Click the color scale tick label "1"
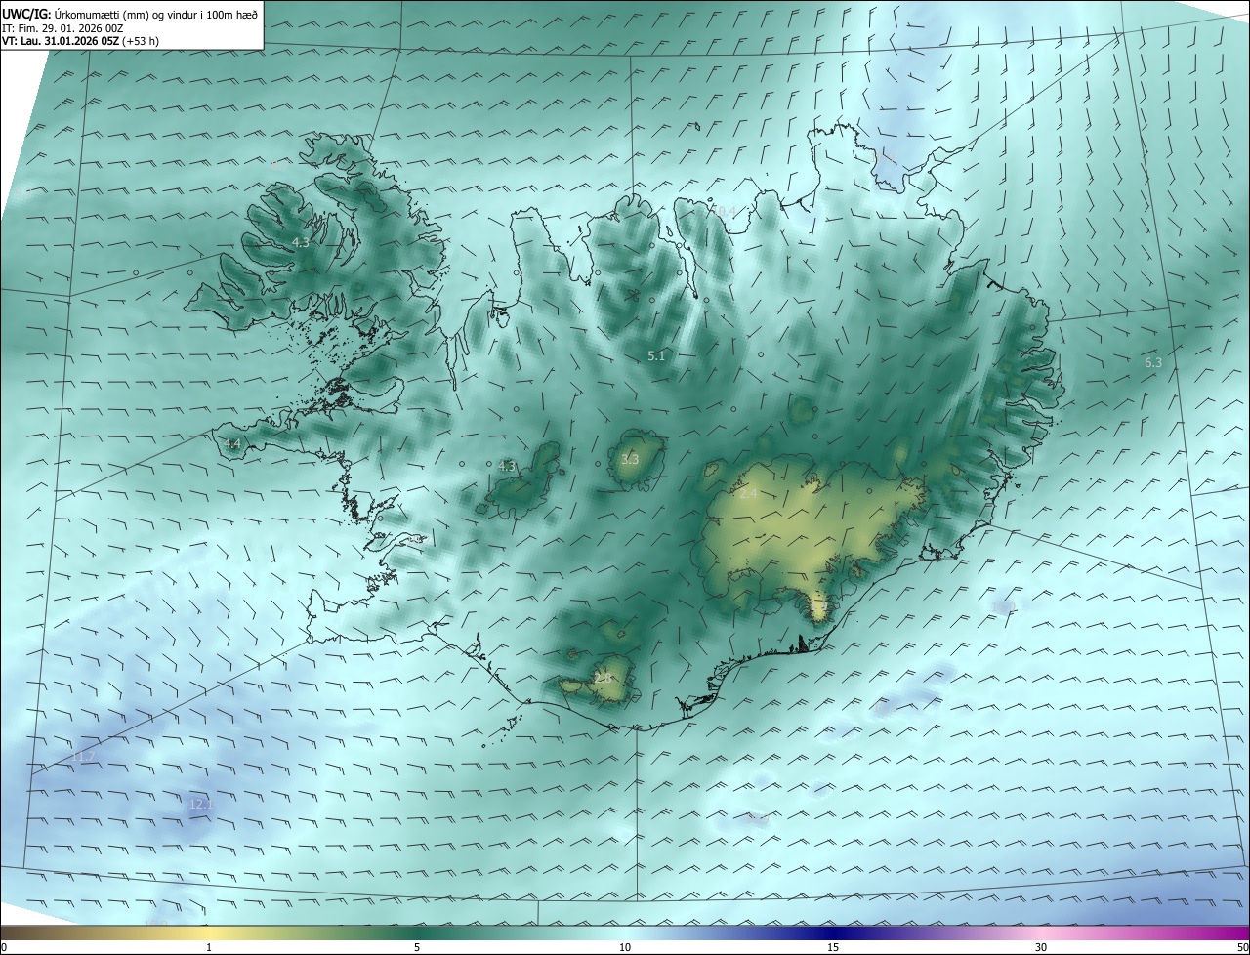This screenshot has width=1250, height=955. point(209,947)
